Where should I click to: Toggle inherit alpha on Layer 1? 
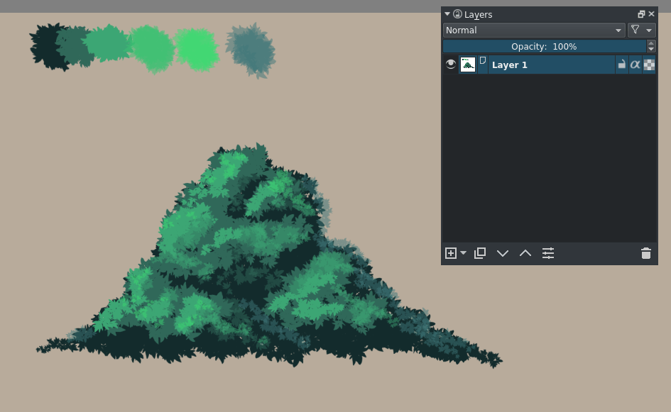point(649,64)
